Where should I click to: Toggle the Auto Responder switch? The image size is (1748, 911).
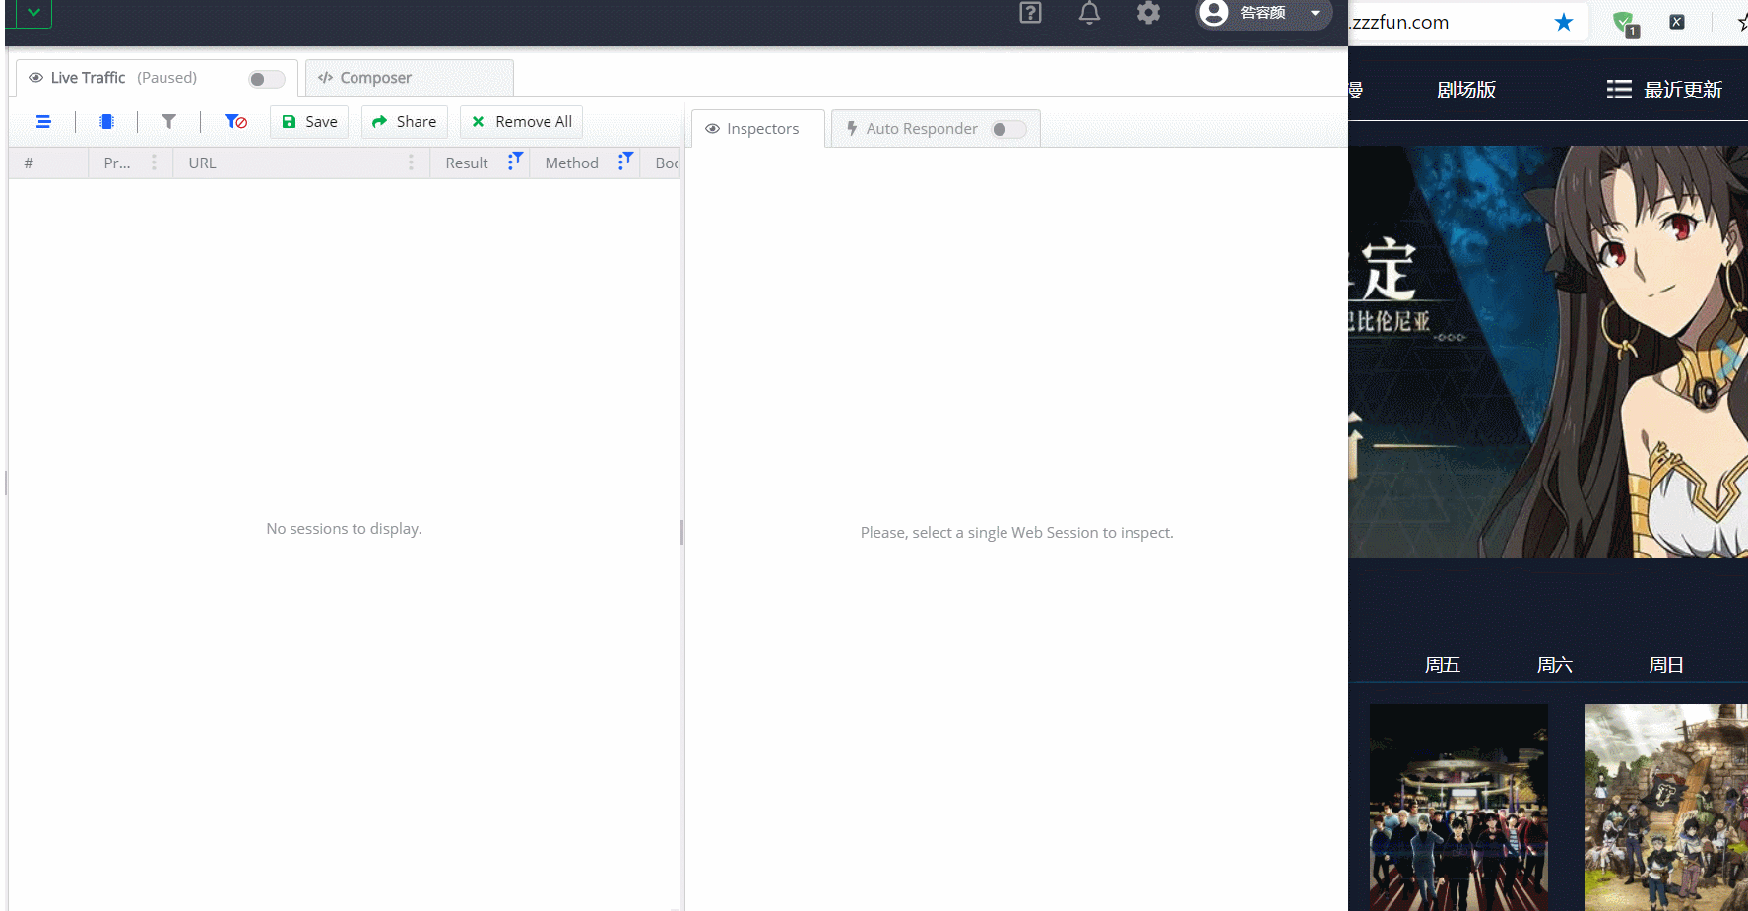(x=1008, y=129)
